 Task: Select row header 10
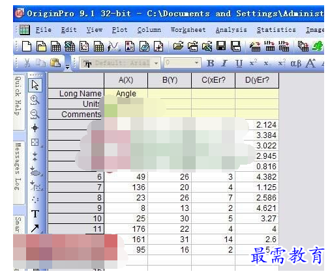pyautogui.click(x=76, y=219)
